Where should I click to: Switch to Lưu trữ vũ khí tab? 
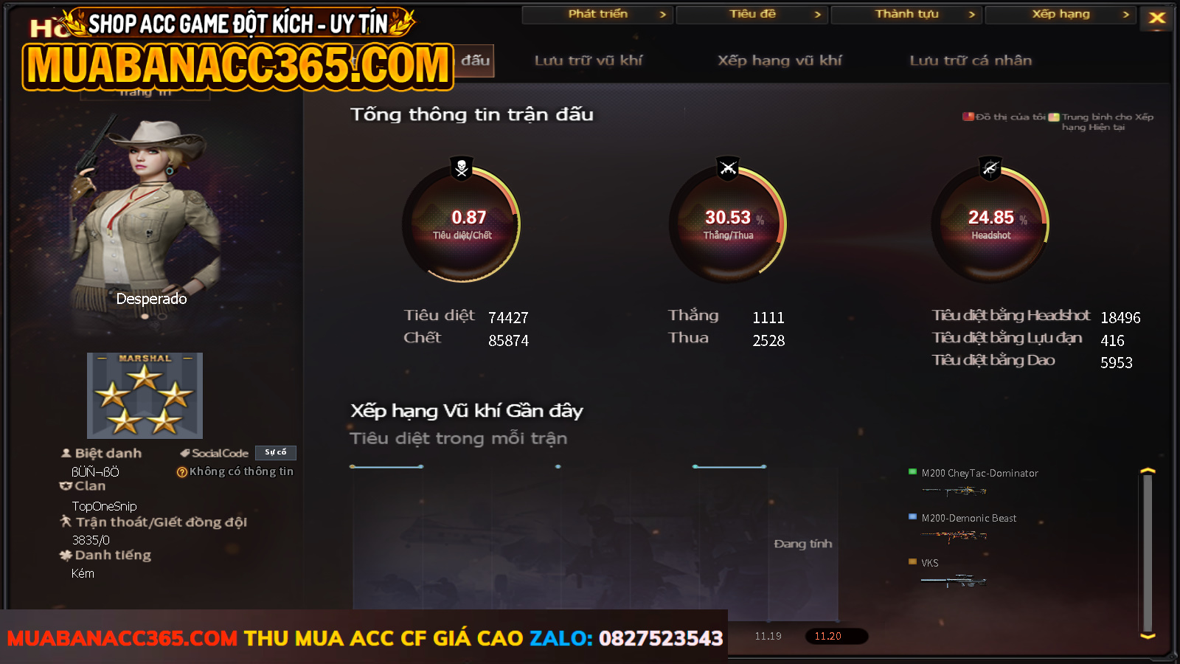(589, 60)
